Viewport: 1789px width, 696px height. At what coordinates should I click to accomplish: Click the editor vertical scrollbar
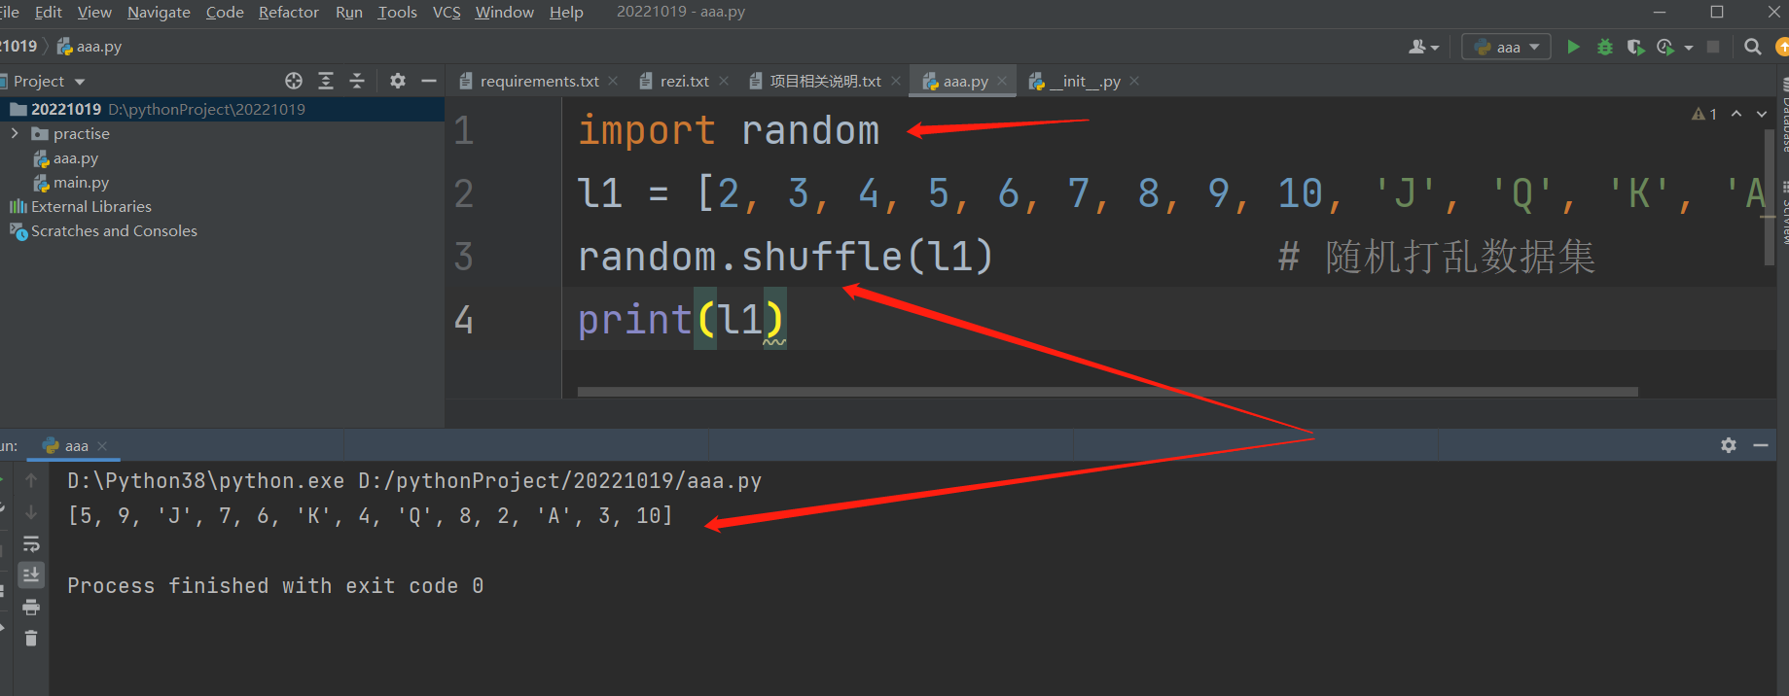pyautogui.click(x=1770, y=197)
